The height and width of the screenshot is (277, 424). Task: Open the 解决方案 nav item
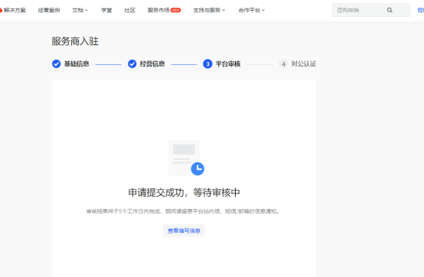click(x=15, y=10)
